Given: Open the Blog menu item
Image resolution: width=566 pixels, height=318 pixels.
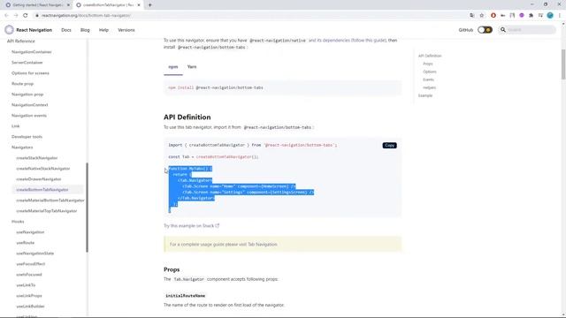Looking at the screenshot, I should click(85, 30).
